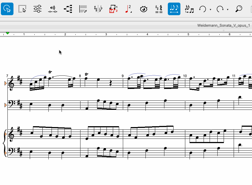Open the undo history dropdown arrow
252x185 pixels.
[210, 9]
